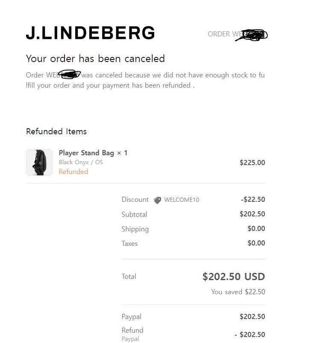Click the Refund label
The height and width of the screenshot is (343, 314).
132,330
